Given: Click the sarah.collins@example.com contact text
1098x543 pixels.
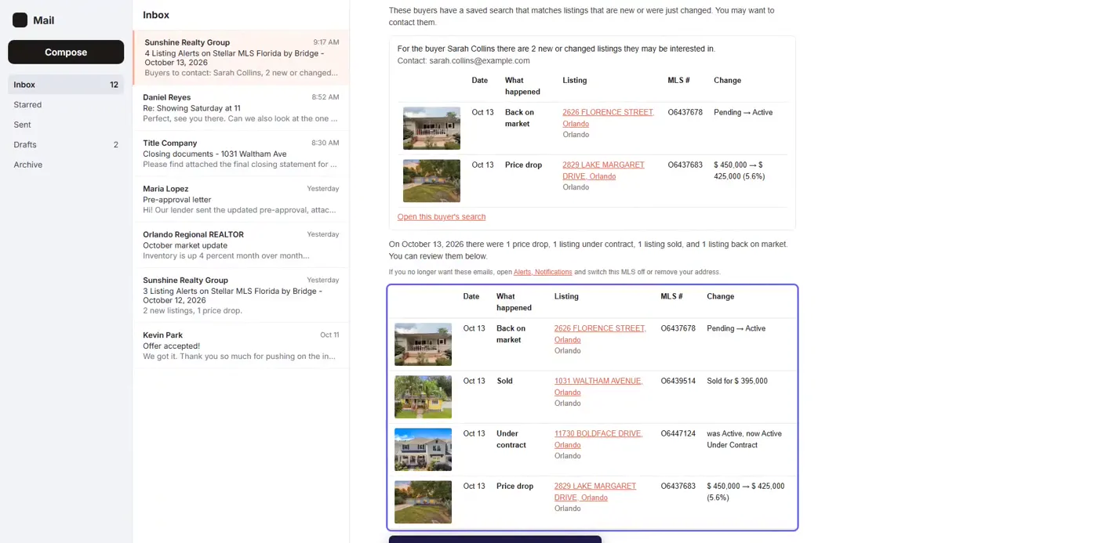Looking at the screenshot, I should point(479,60).
